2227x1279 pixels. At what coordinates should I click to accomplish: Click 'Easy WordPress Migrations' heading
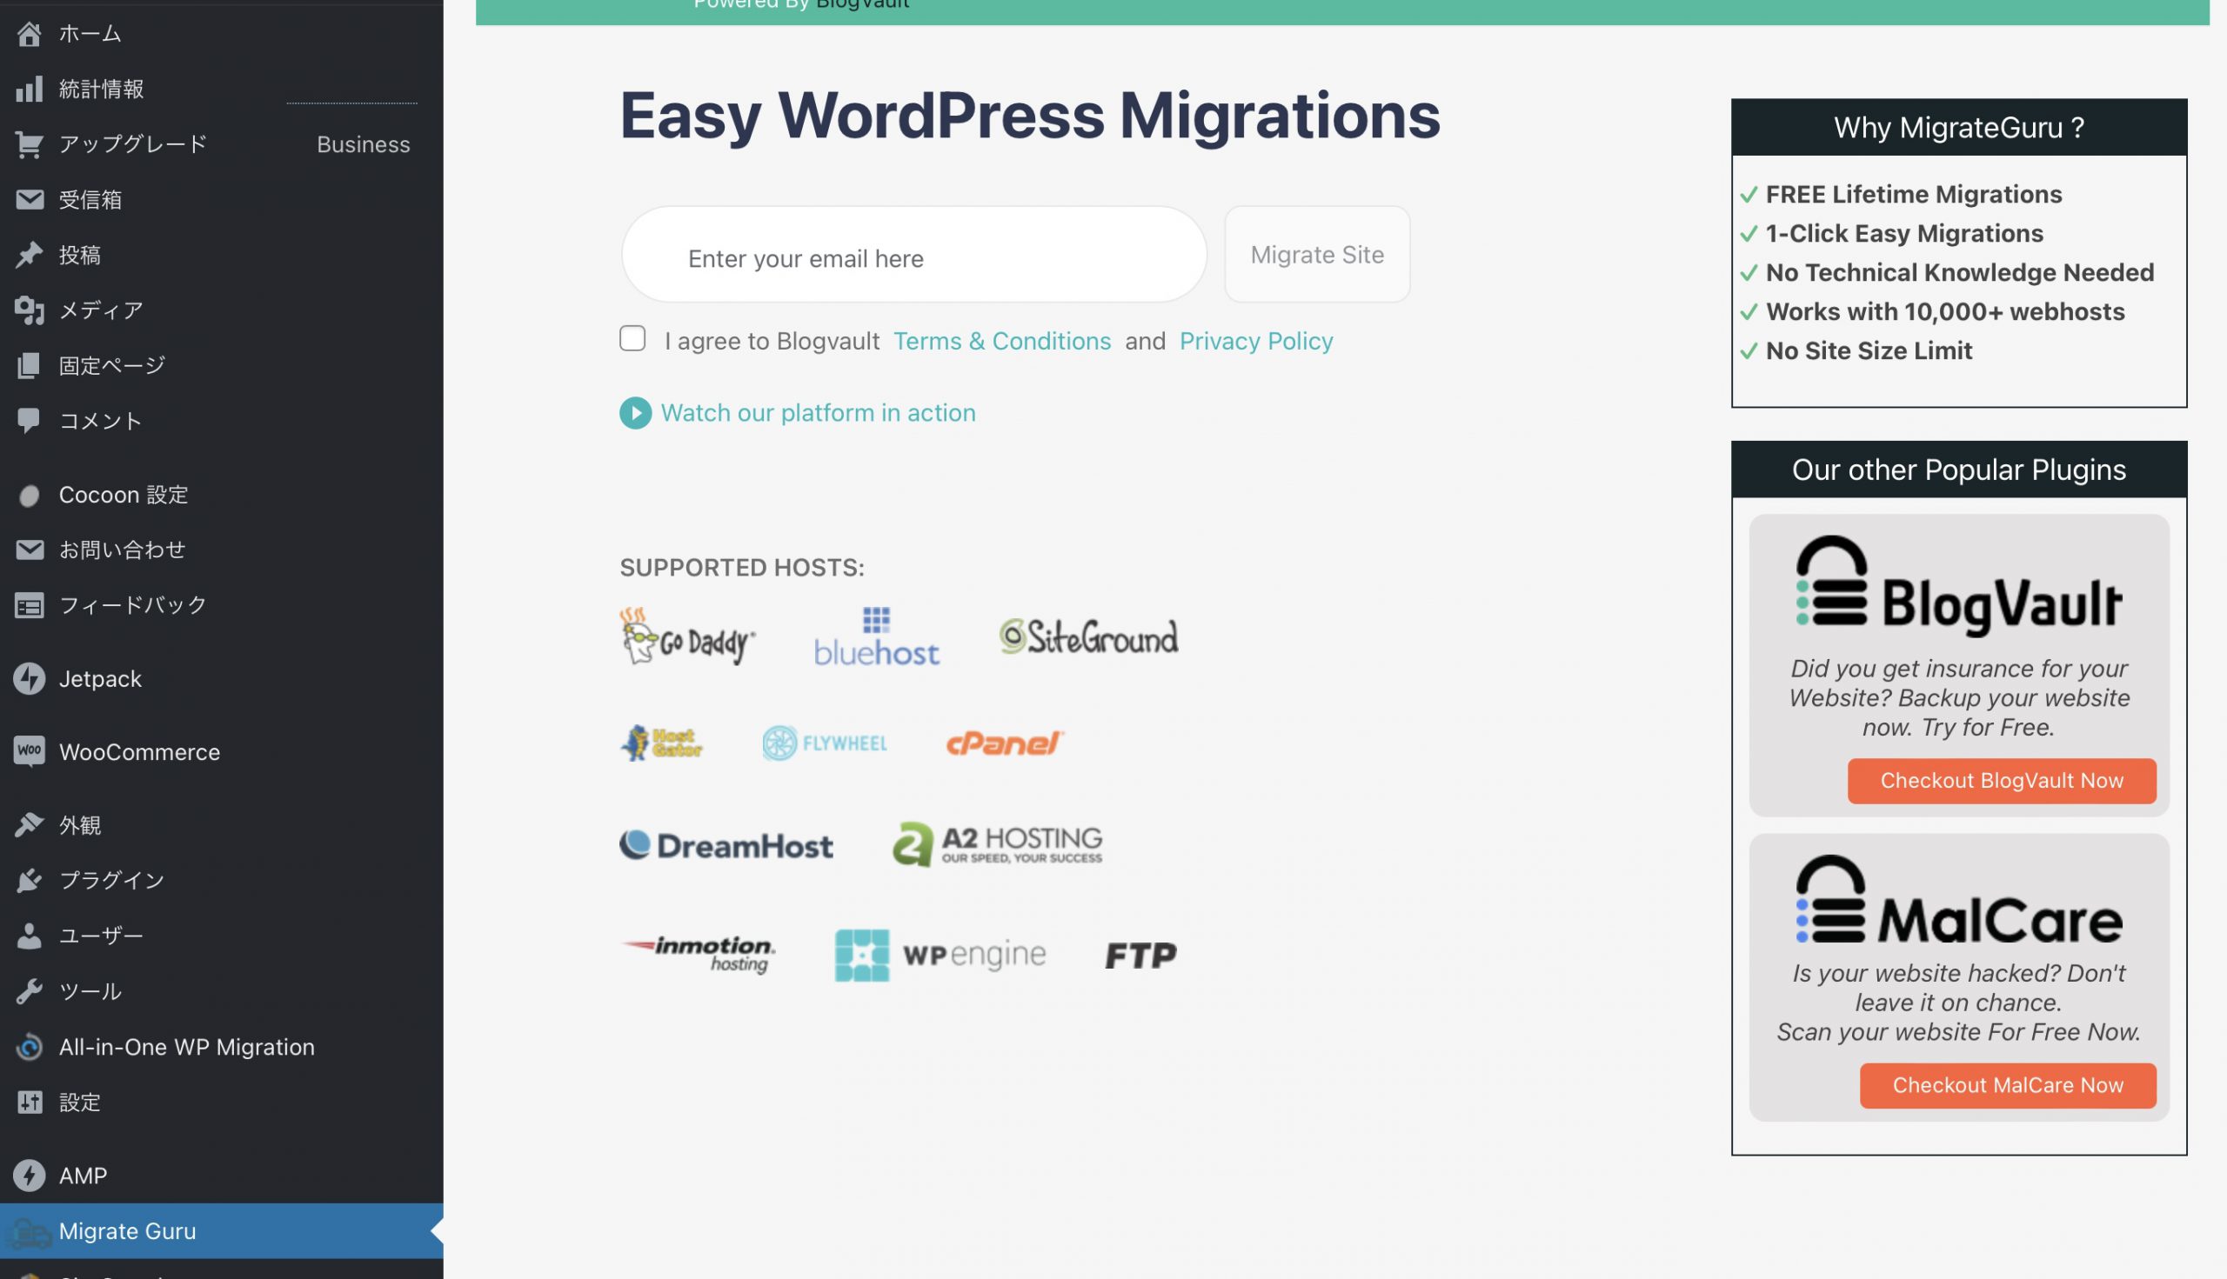point(1030,115)
